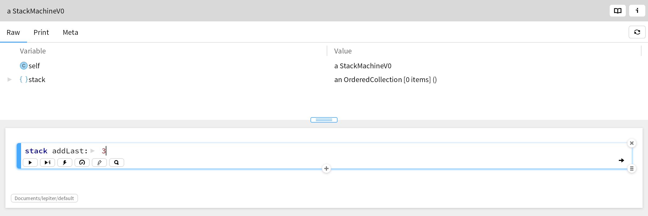648x216 pixels.
Task: Click the magnifier search button
Action: click(117, 163)
